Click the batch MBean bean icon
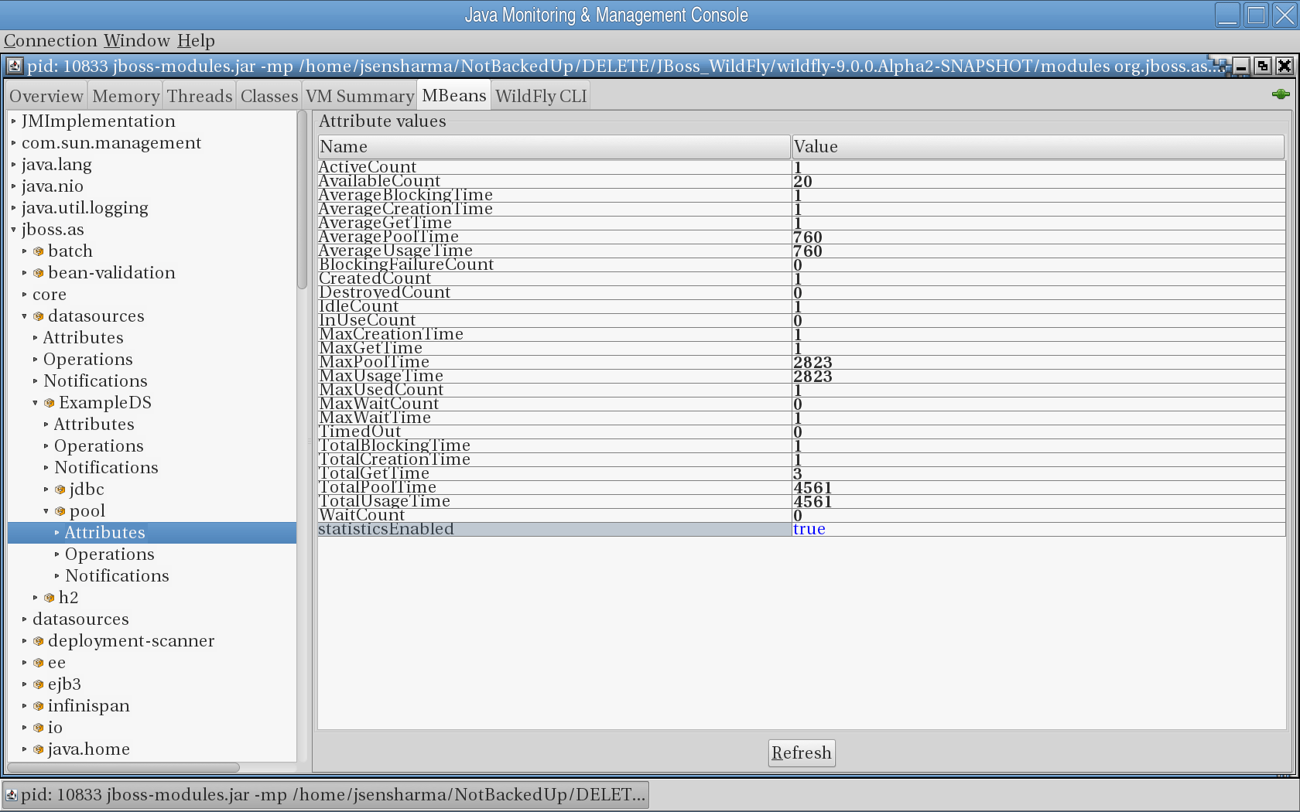The width and height of the screenshot is (1300, 812). tap(38, 251)
